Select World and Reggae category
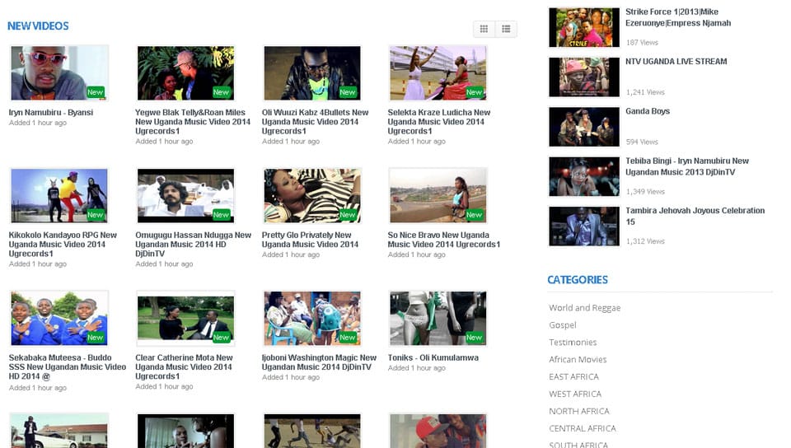This screenshot has width=791, height=448. tap(584, 308)
